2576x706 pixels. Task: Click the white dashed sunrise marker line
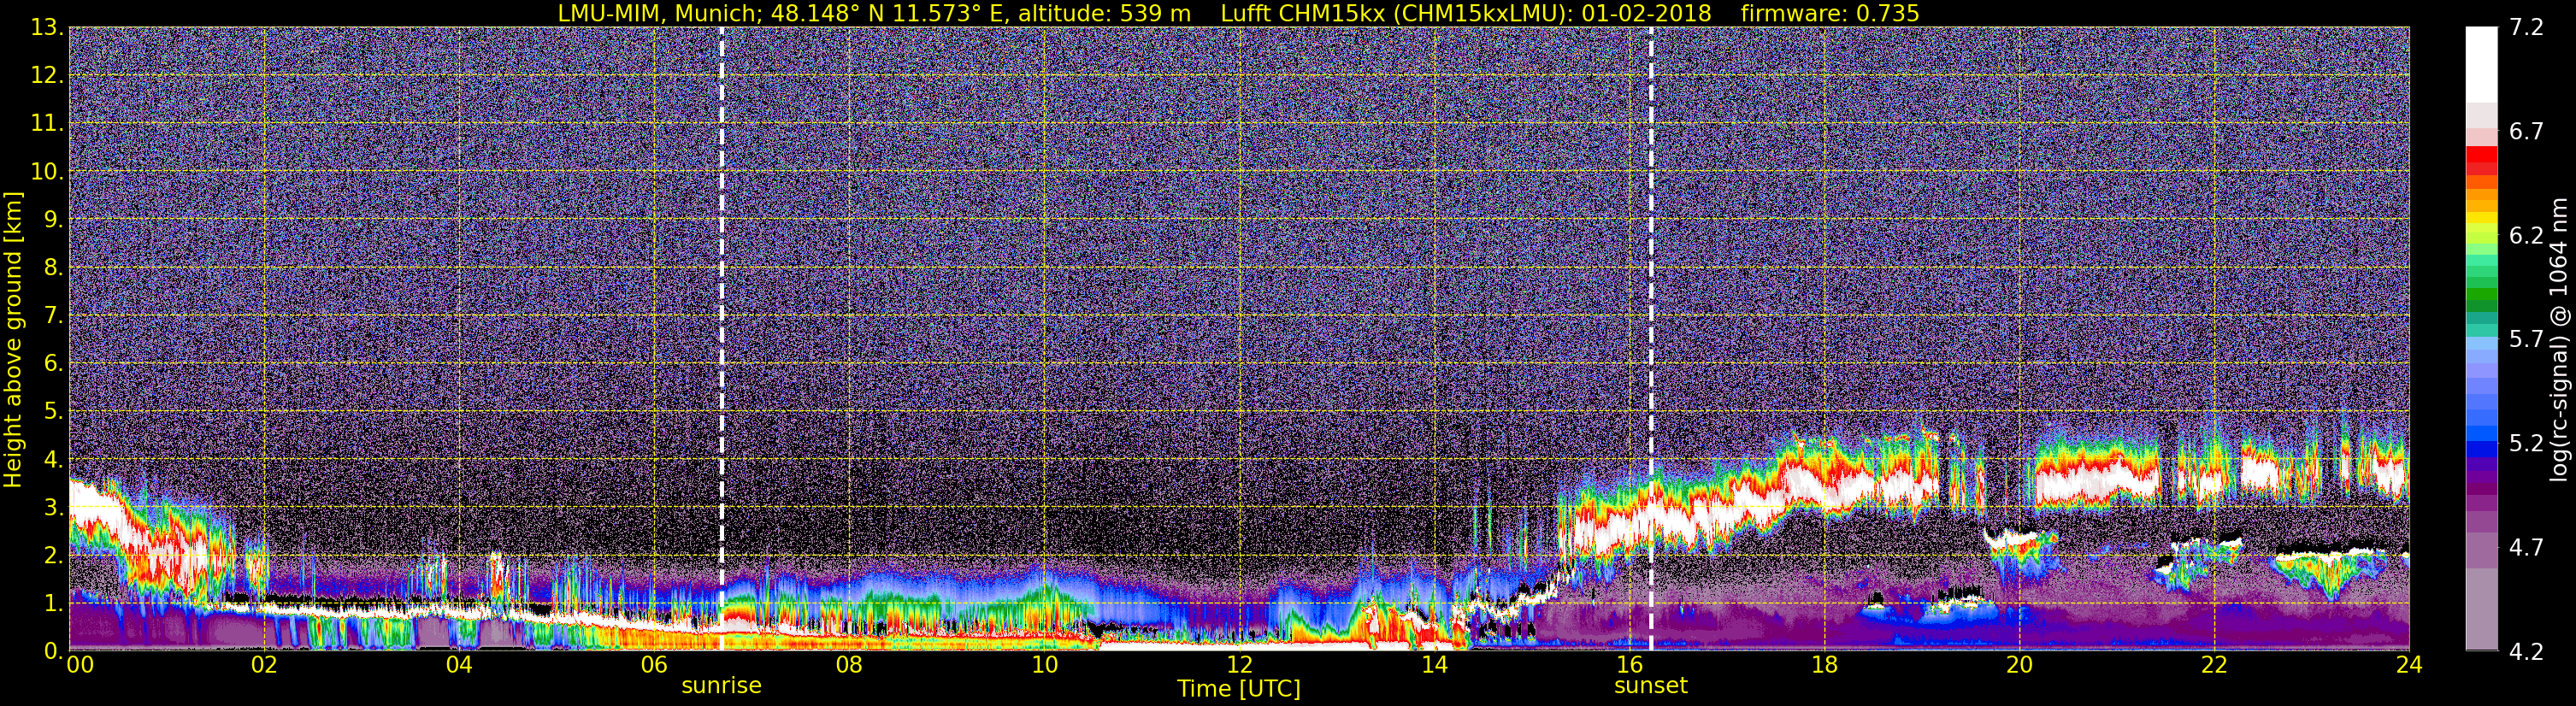721,338
